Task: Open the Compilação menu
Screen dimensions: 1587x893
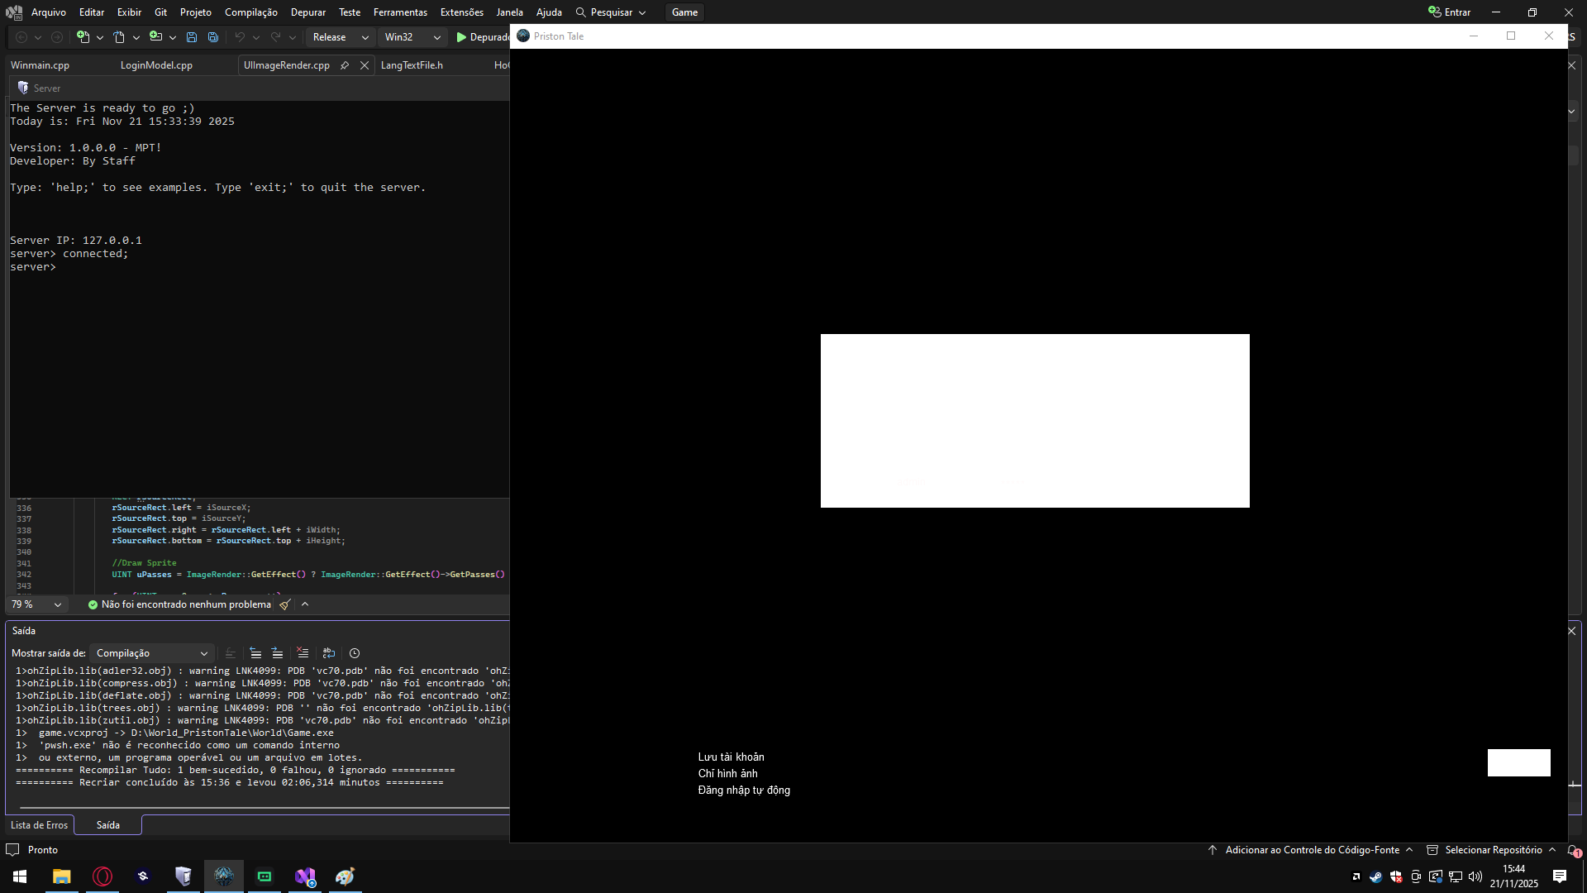Action: [250, 12]
